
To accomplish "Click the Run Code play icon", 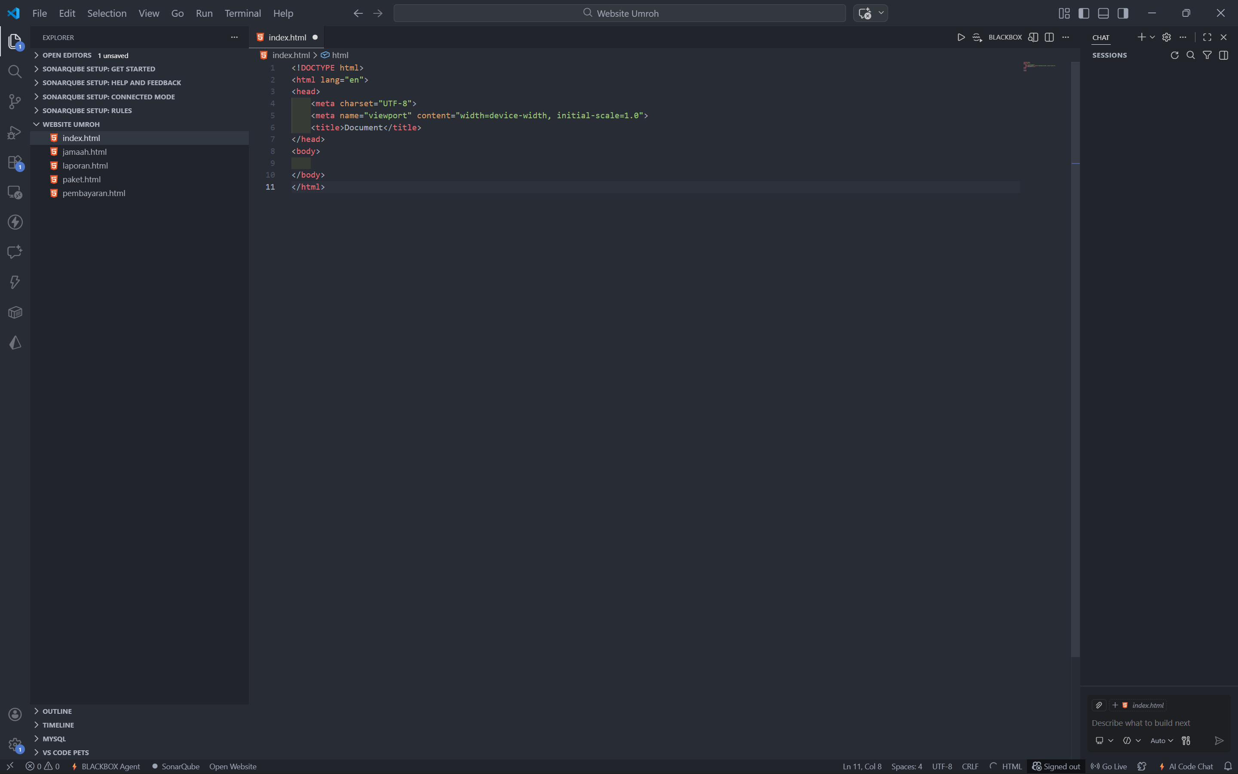I will pos(961,37).
